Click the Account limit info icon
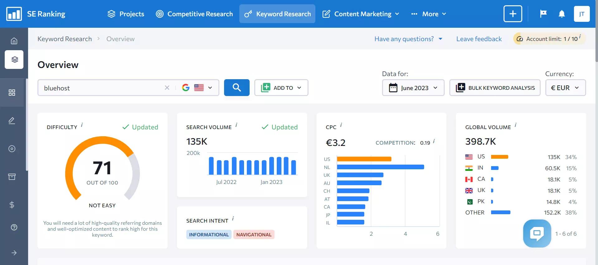The width and height of the screenshot is (598, 265). pyautogui.click(x=580, y=36)
